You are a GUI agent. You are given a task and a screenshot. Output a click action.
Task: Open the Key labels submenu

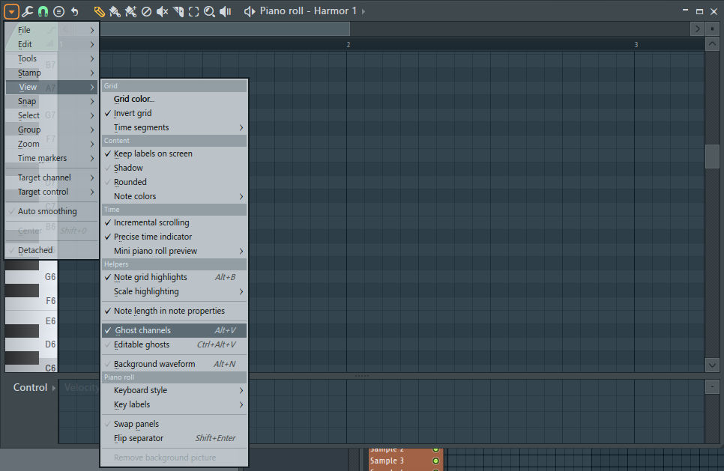coord(133,404)
